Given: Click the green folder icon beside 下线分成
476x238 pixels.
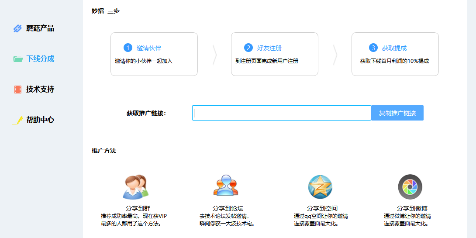Looking at the screenshot, I should point(17,59).
